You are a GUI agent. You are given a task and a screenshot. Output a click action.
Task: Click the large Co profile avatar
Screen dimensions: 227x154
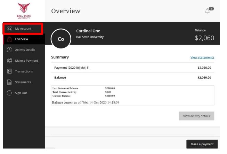tap(61, 39)
